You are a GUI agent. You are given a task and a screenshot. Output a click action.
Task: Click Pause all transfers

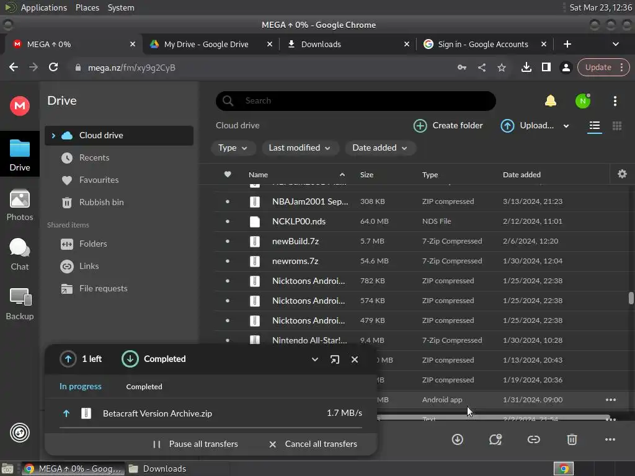click(195, 444)
